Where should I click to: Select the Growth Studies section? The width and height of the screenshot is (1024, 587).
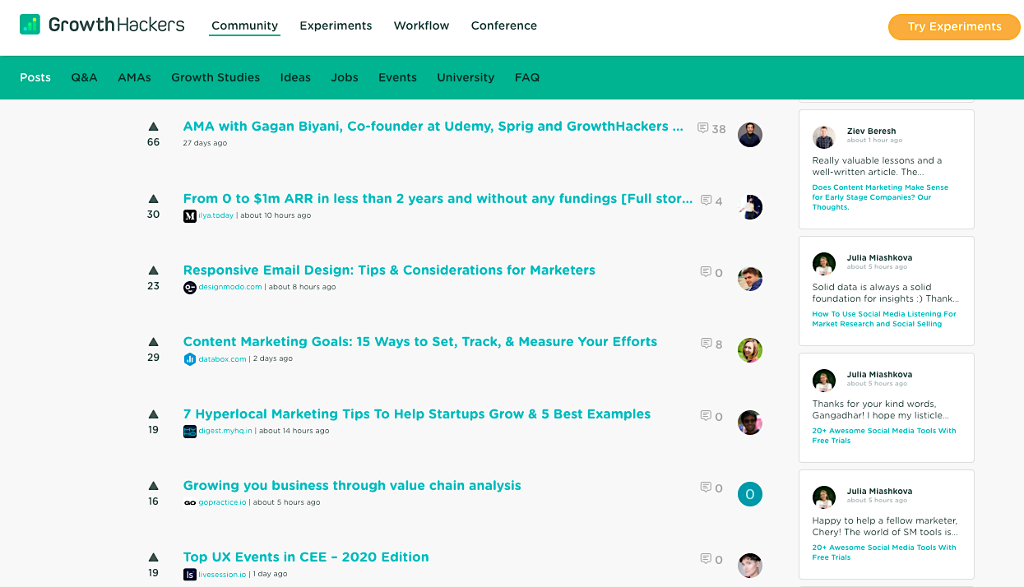coord(215,77)
